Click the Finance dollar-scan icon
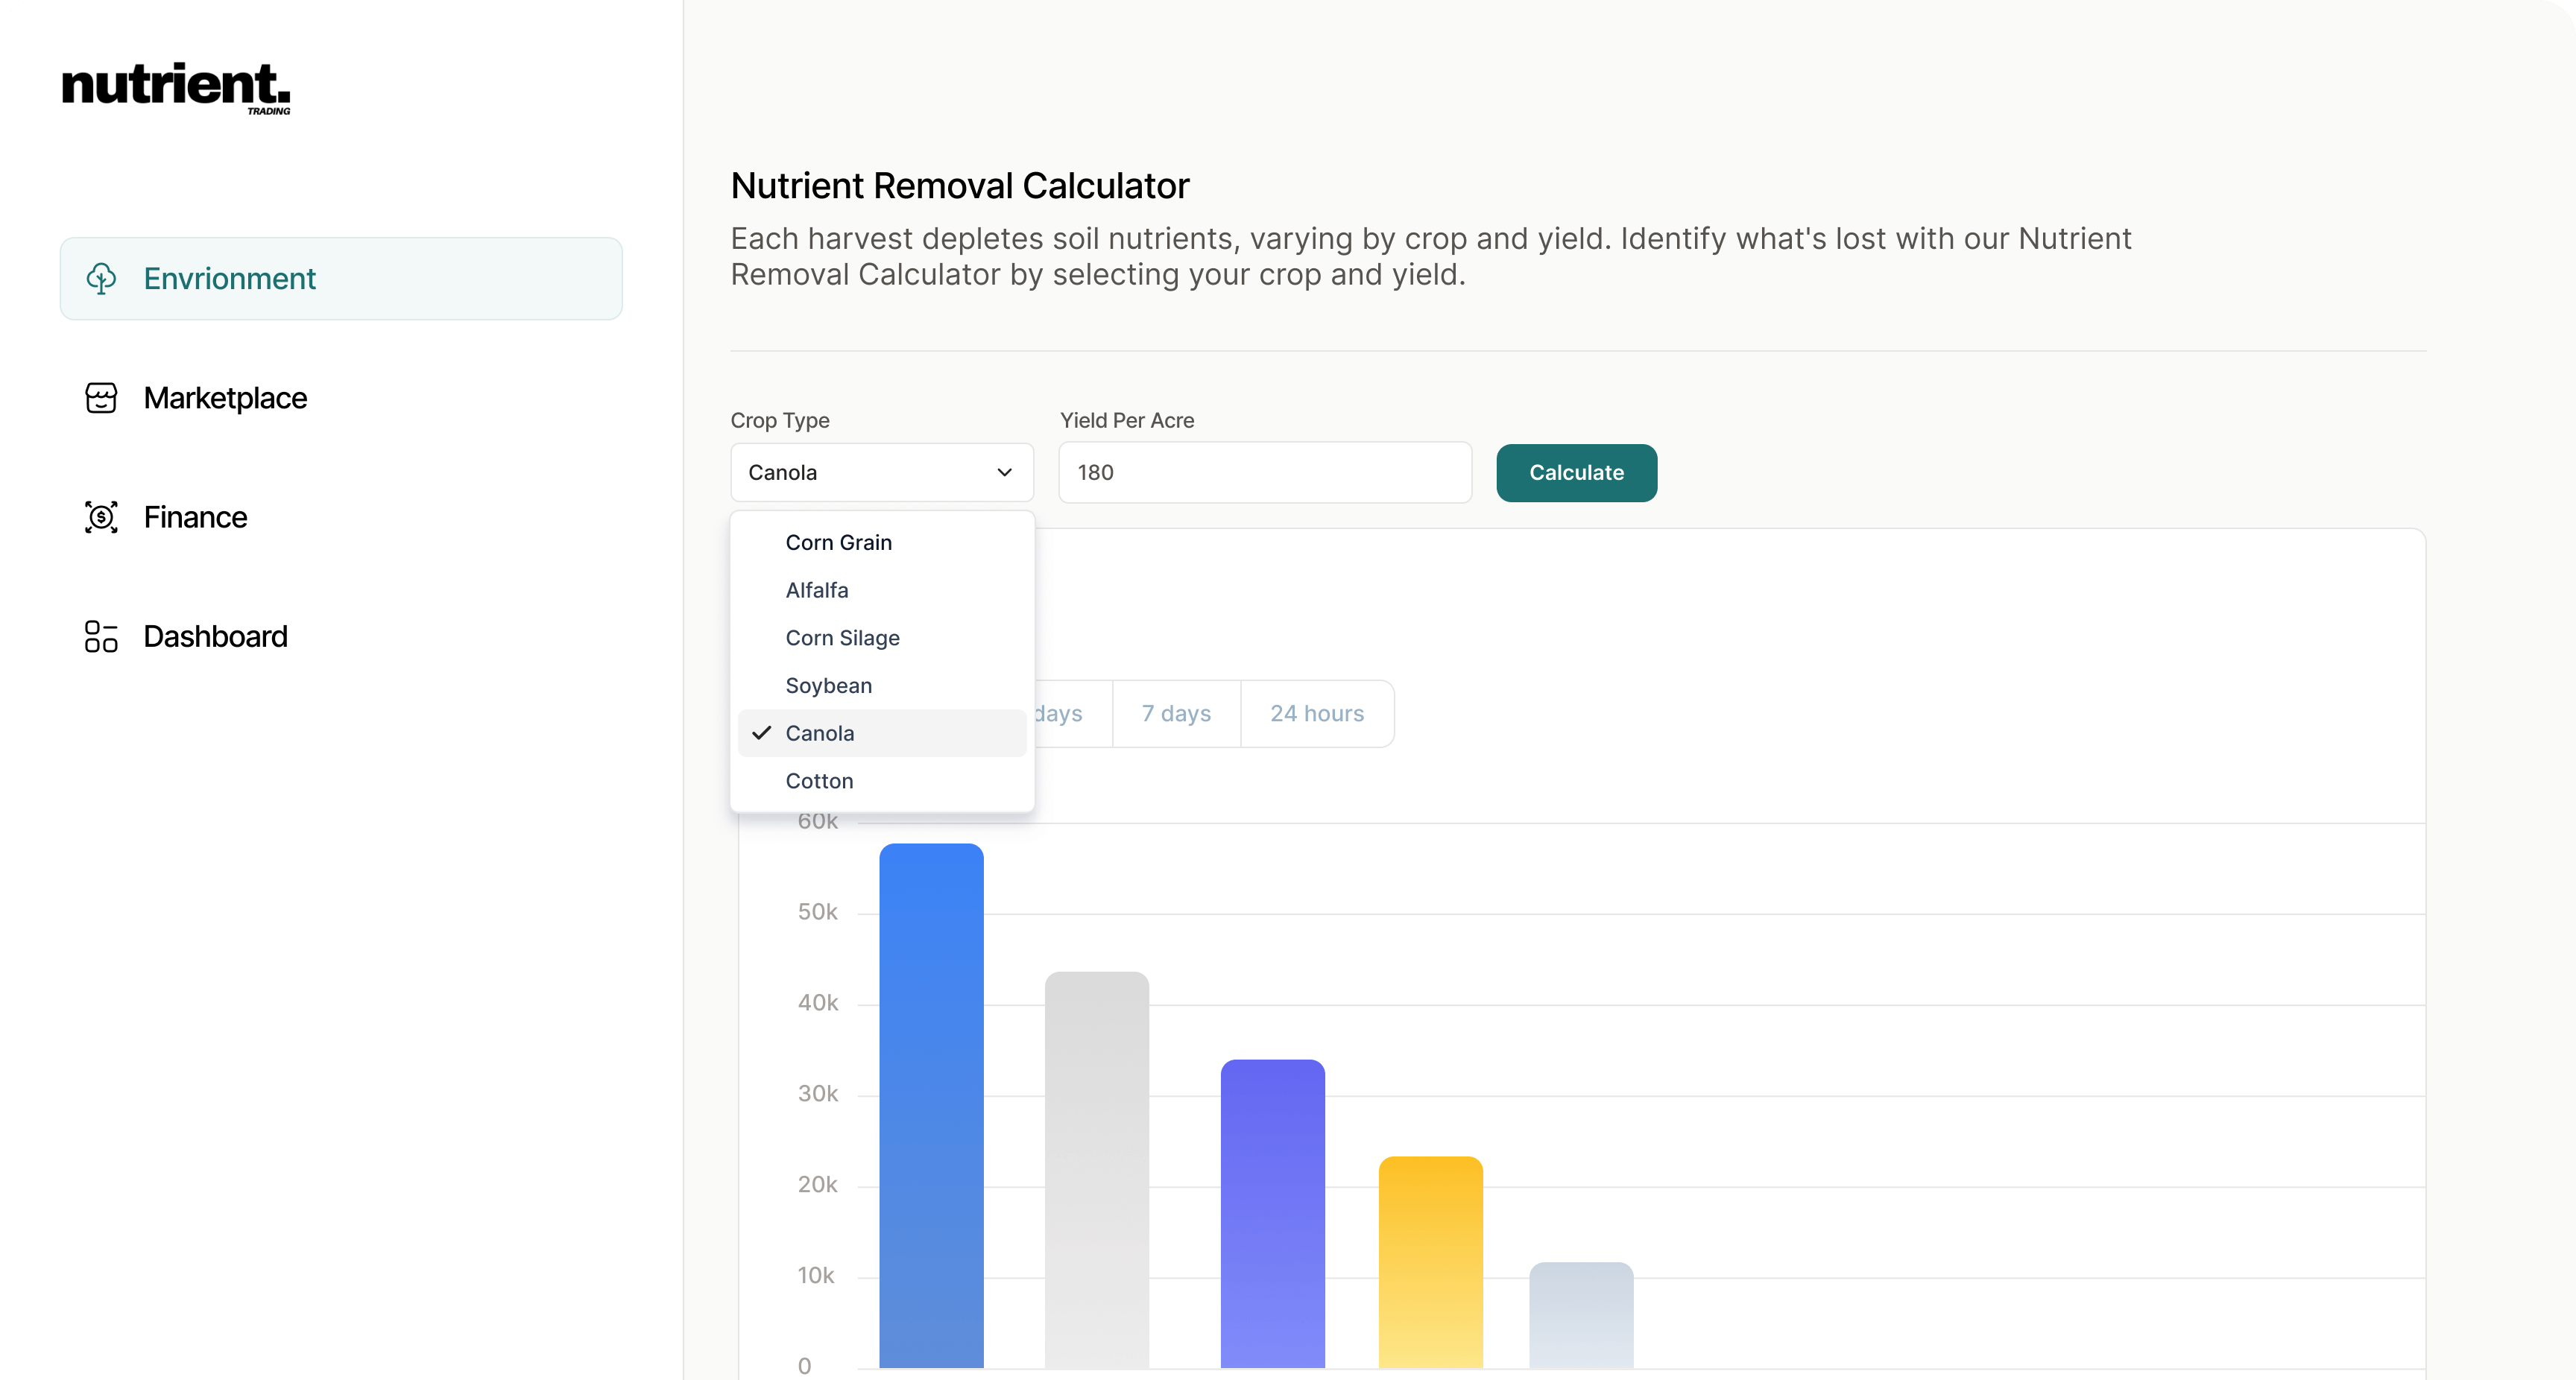The height and width of the screenshot is (1380, 2576). (101, 517)
